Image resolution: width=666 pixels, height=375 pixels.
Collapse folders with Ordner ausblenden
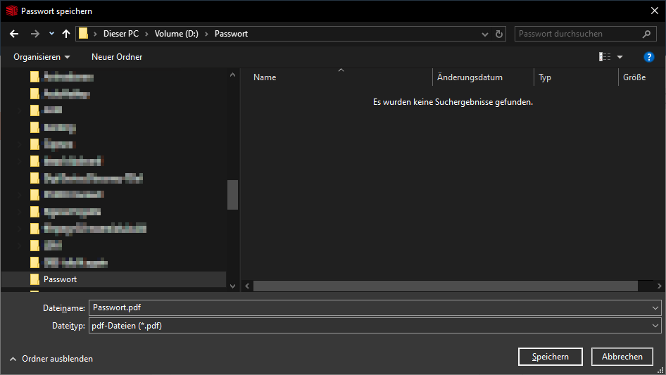(x=51, y=359)
